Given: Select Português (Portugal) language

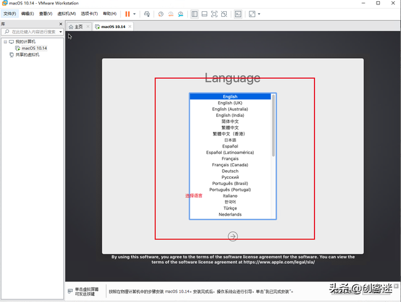Looking at the screenshot, I should [x=230, y=189].
